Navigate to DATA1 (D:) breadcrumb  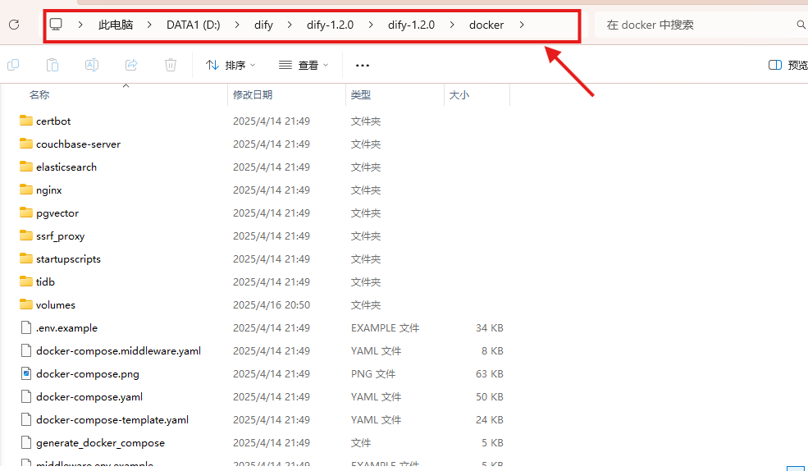click(194, 25)
